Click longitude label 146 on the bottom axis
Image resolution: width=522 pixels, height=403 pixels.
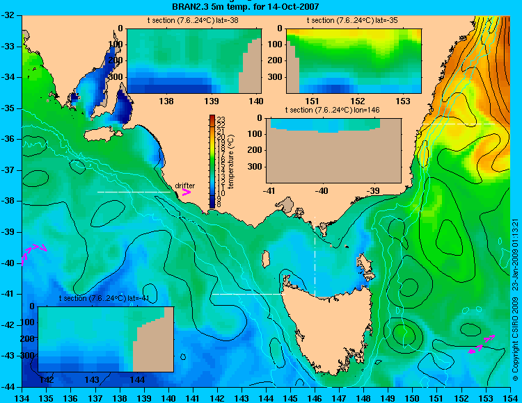[x=315, y=398]
